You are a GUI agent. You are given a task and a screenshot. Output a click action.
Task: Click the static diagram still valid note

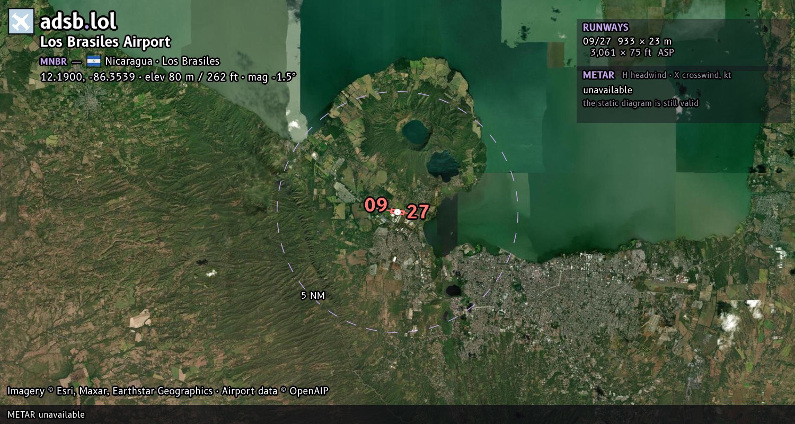(x=641, y=103)
